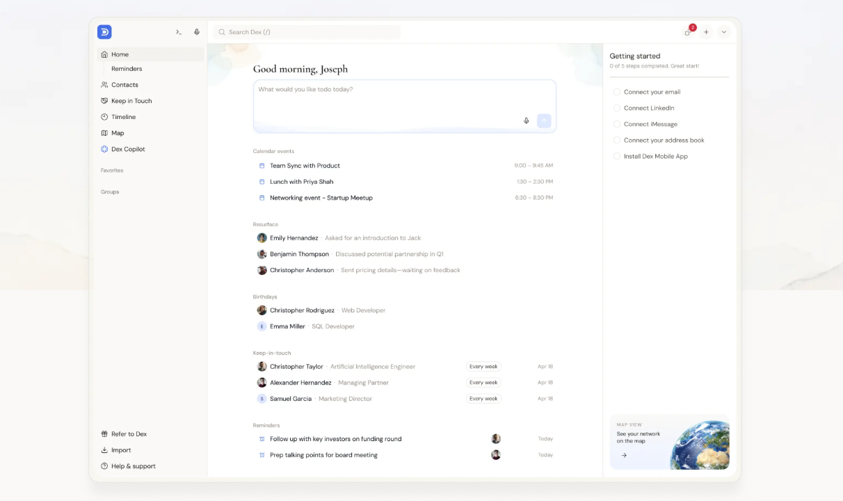Click alarm icon beside Follow up with key investors
Image resolution: width=843 pixels, height=501 pixels.
[262, 439]
